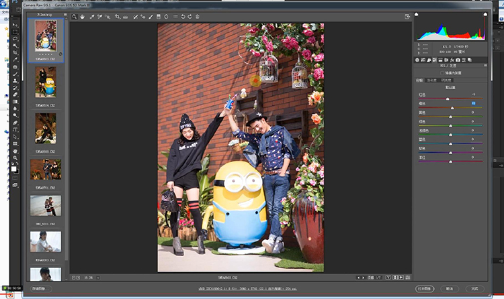Click the 洋红 magenta hue slider handle
Image resolution: width=504 pixels, height=299 pixels.
pos(451,162)
